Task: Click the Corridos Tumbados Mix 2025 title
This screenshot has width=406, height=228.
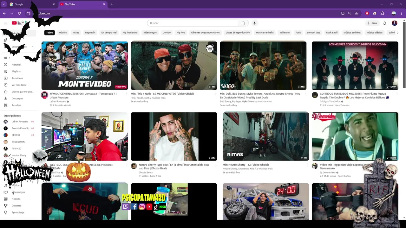Action: click(x=355, y=96)
